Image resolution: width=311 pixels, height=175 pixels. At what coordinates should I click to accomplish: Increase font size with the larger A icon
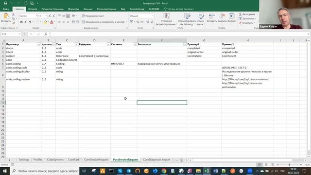(x=50, y=16)
